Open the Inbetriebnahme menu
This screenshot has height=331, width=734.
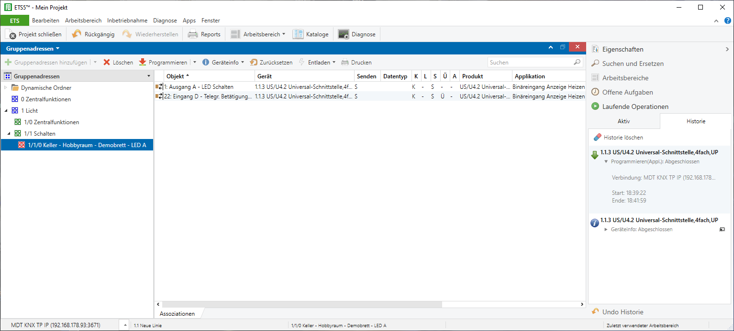tap(127, 21)
